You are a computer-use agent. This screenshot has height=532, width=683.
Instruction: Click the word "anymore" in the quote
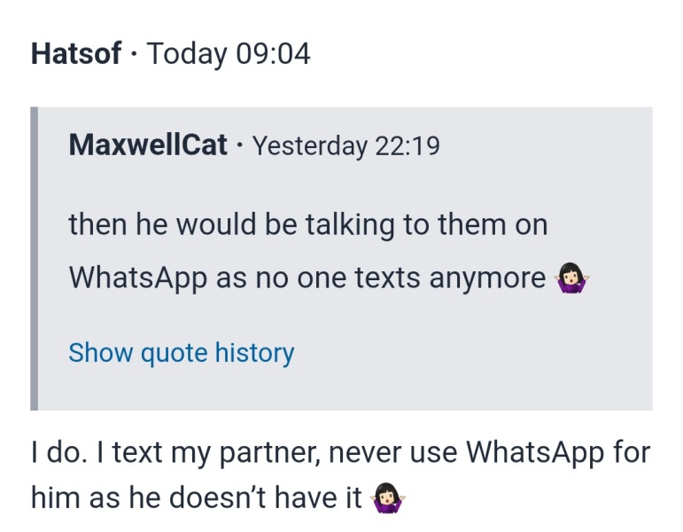487,278
